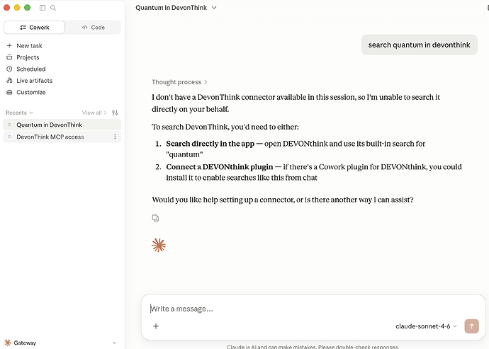
Task: Open the Recents filter settings icon
Action: pos(115,113)
